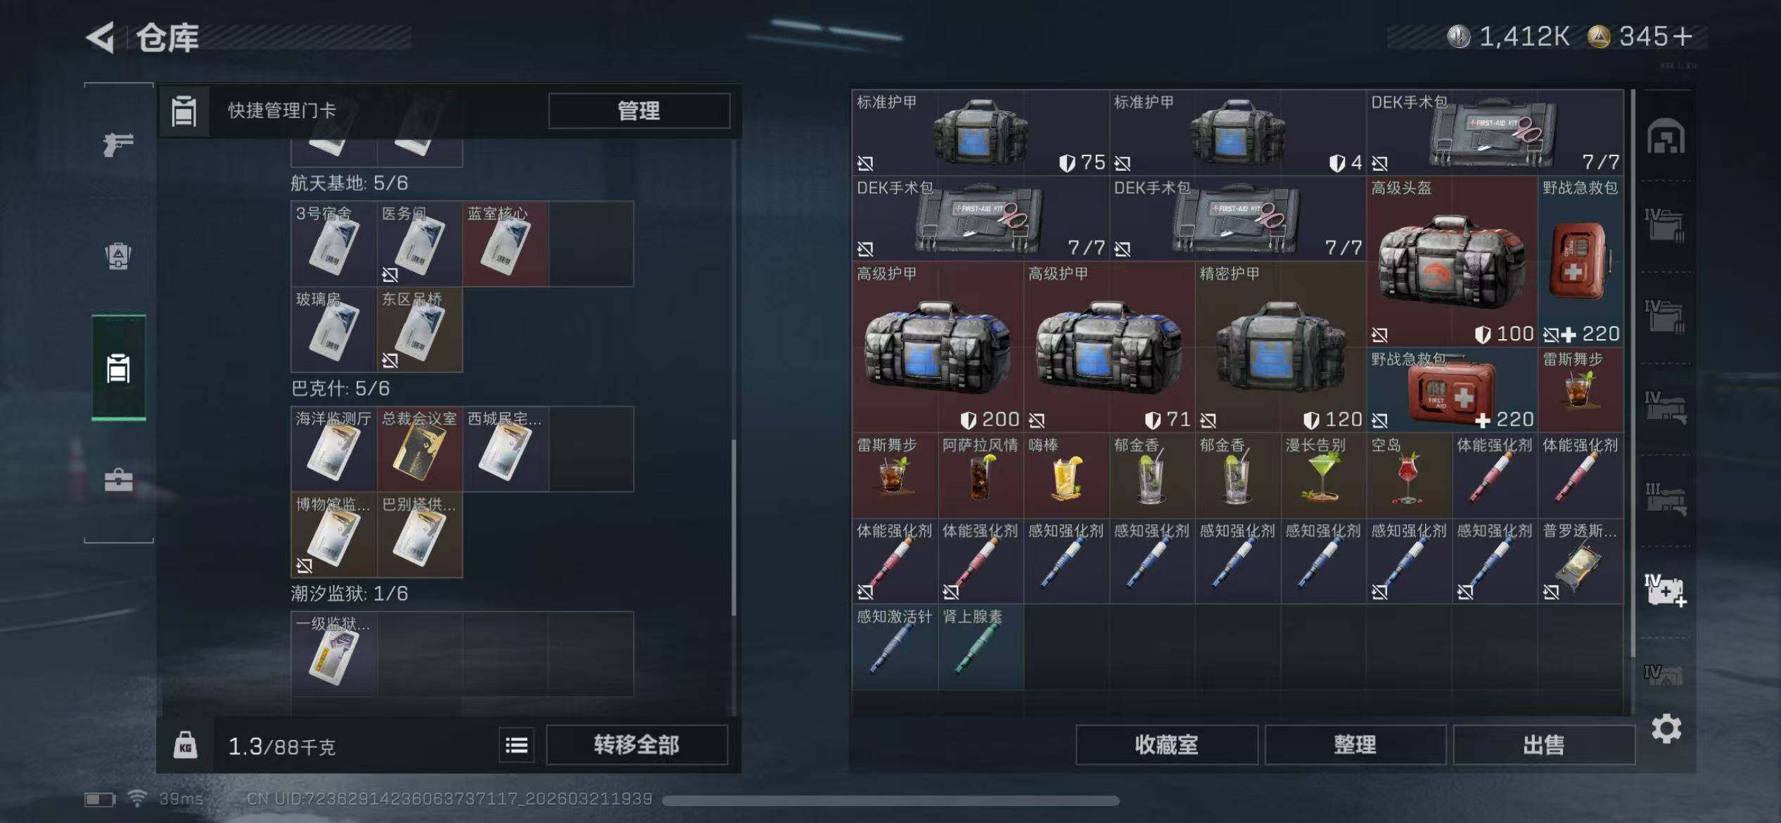Click the 整理 sort button
The height and width of the screenshot is (823, 1781).
point(1355,745)
